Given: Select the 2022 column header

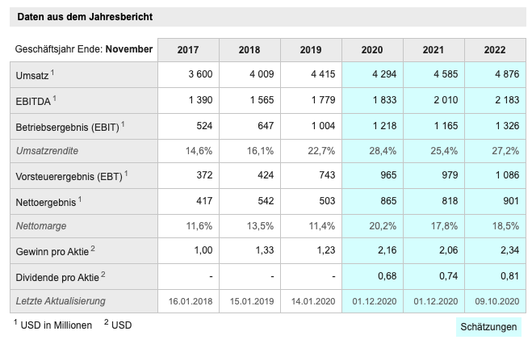Looking at the screenshot, I should pyautogui.click(x=495, y=50).
